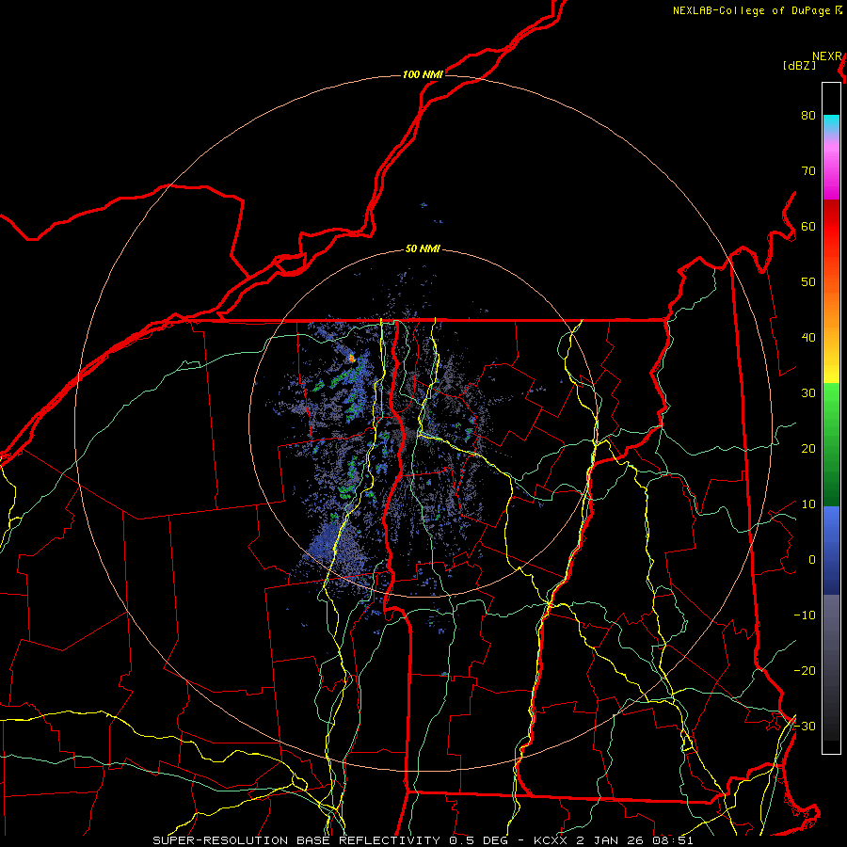Viewport: 847px width, 847px height.
Task: Click the 70 value on the dBZ scale
Action: [x=808, y=170]
